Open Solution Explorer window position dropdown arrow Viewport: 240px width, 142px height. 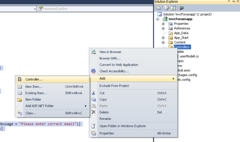pyautogui.click(x=229, y=1)
